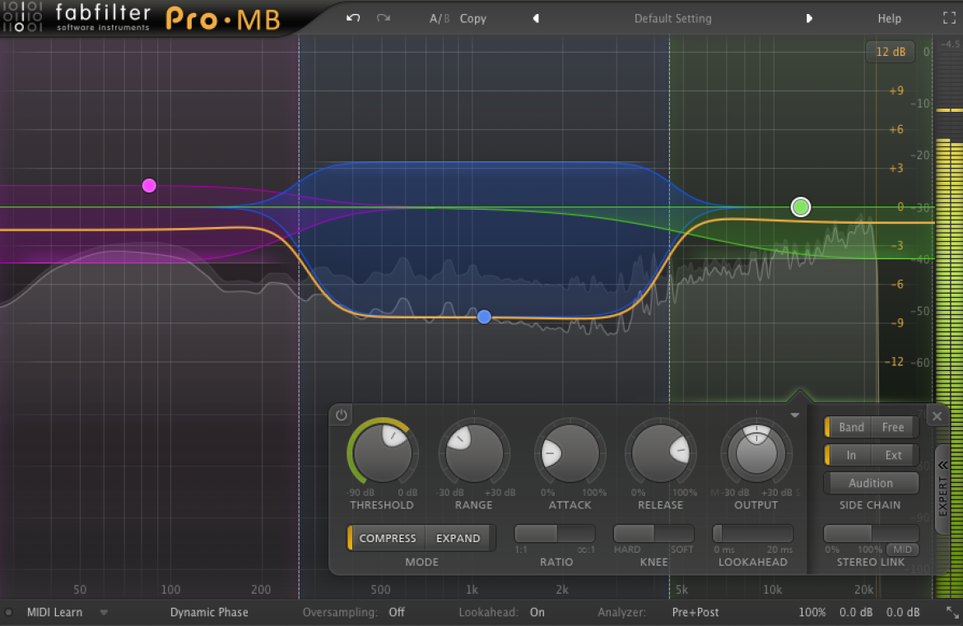Go to the previous preset arrow
The height and width of the screenshot is (626, 963).
[536, 18]
